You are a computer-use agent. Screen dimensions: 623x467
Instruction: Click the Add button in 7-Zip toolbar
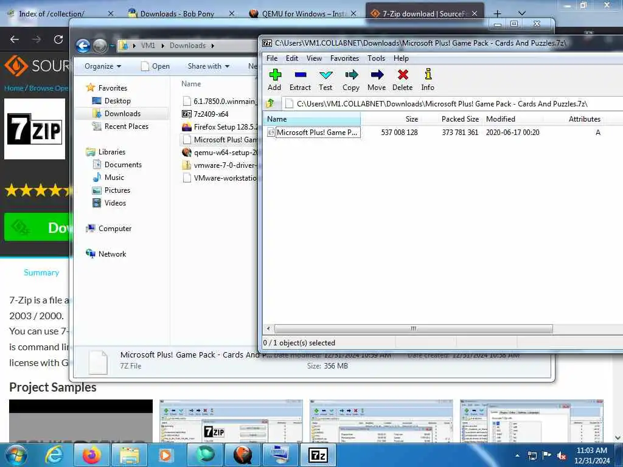point(274,80)
